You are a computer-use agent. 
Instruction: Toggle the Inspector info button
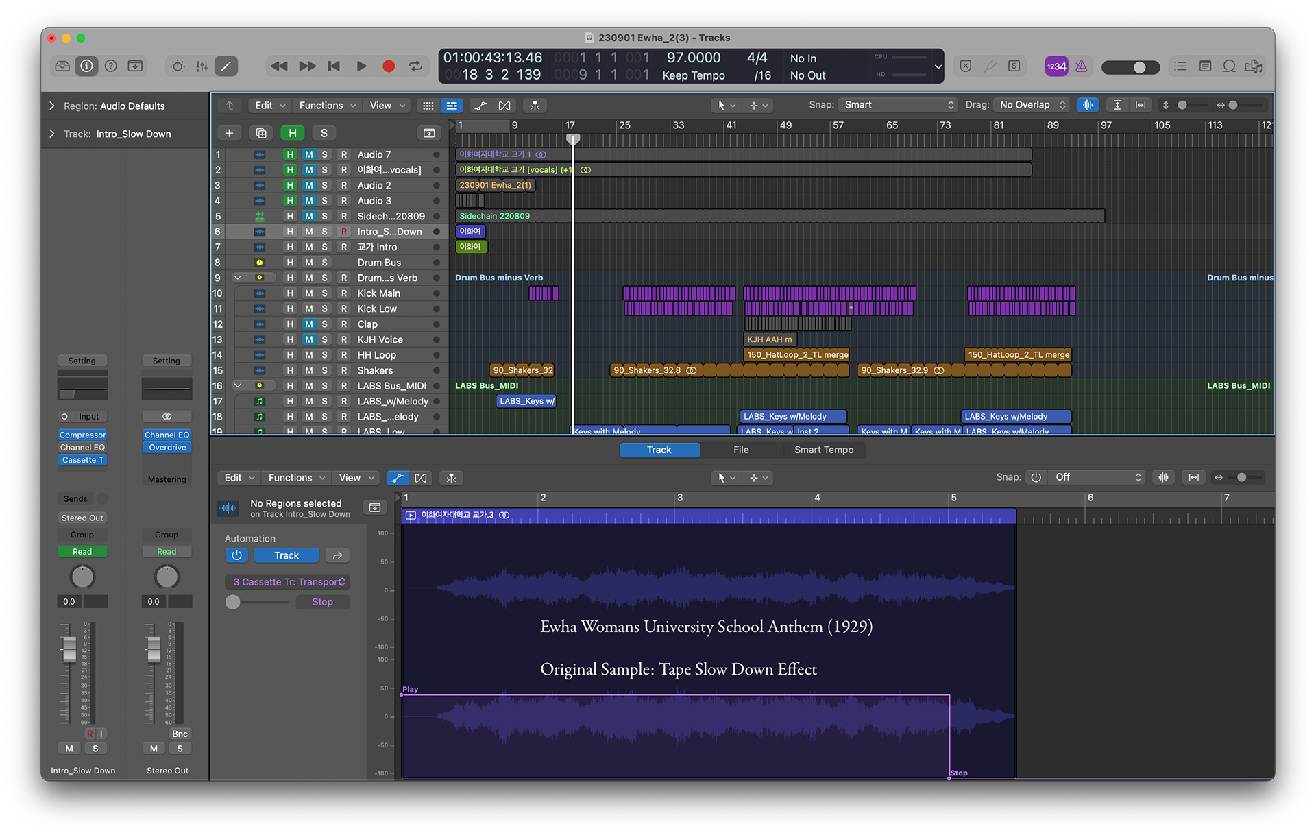86,66
